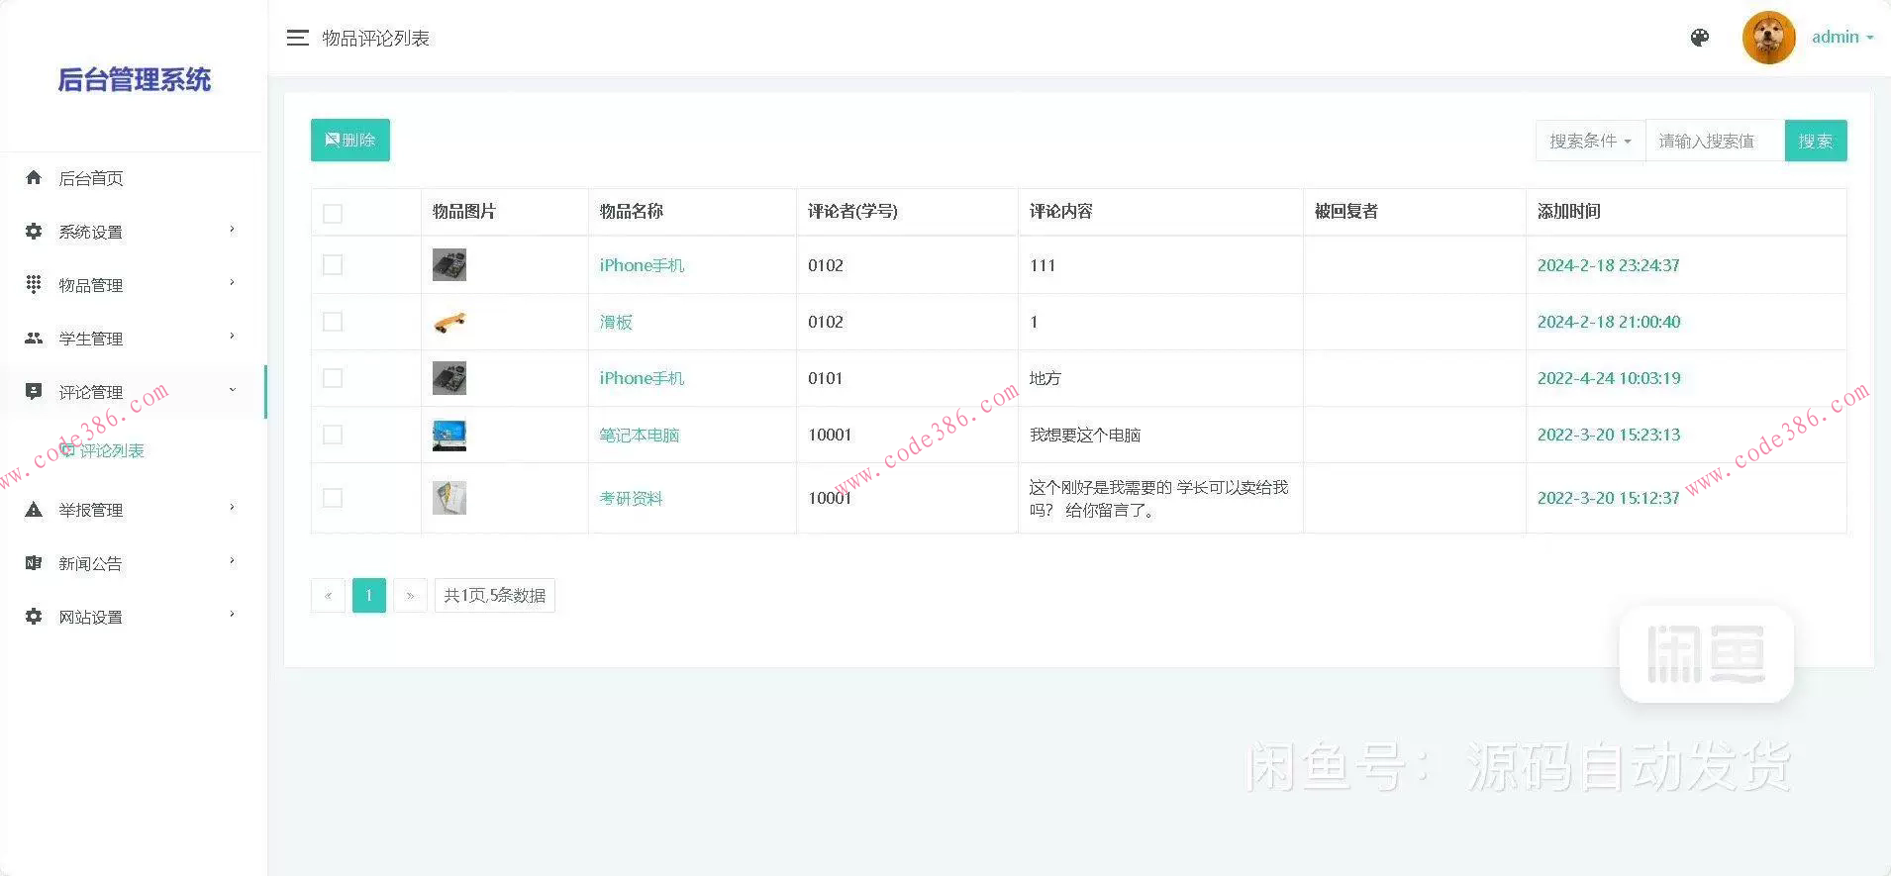The image size is (1891, 876).
Task: Click the 共1页,5条数据 page summary
Action: pyautogui.click(x=495, y=596)
